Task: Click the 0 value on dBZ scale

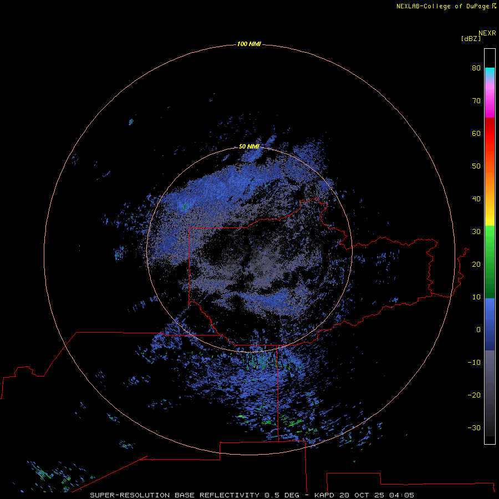Action: [478, 330]
